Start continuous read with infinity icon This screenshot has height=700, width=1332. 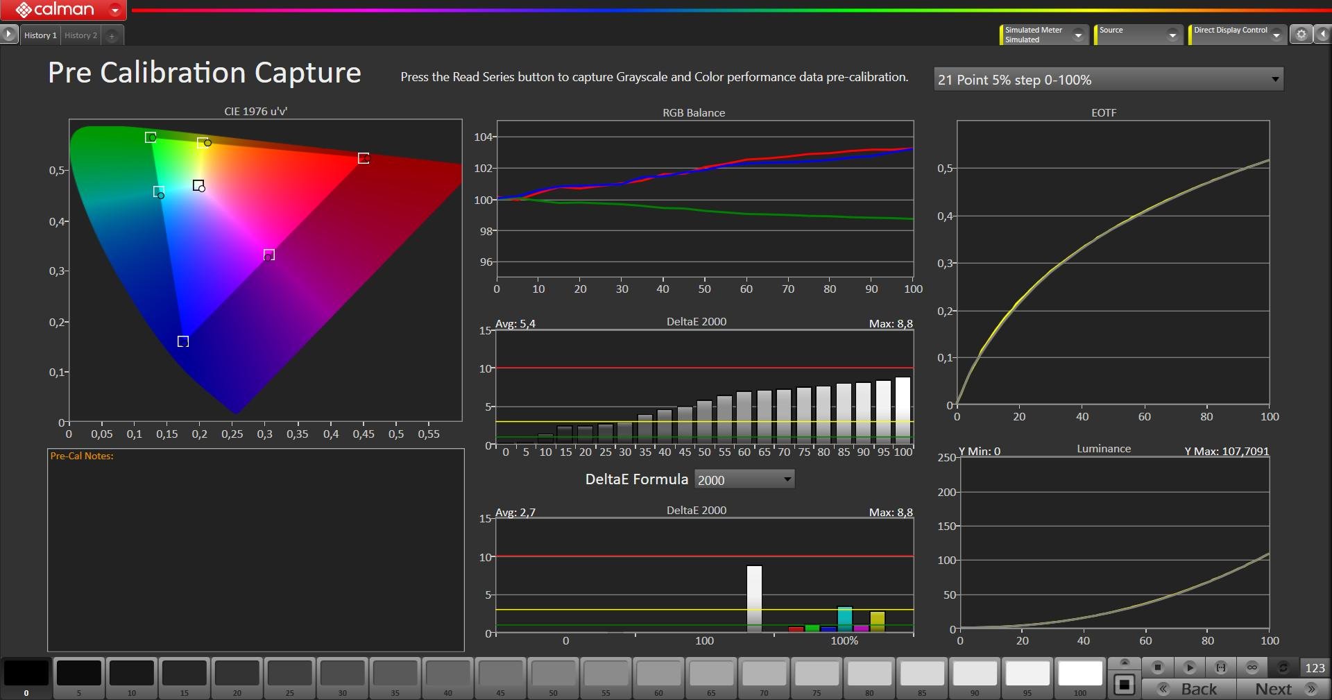pos(1252,667)
